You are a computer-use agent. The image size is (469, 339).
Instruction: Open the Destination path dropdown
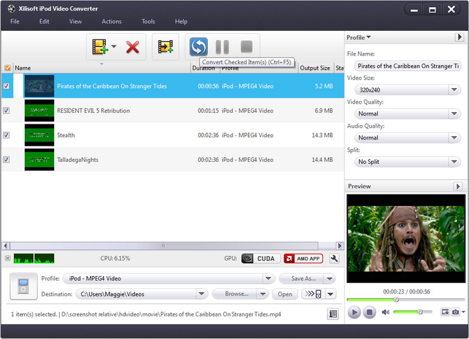pos(202,294)
